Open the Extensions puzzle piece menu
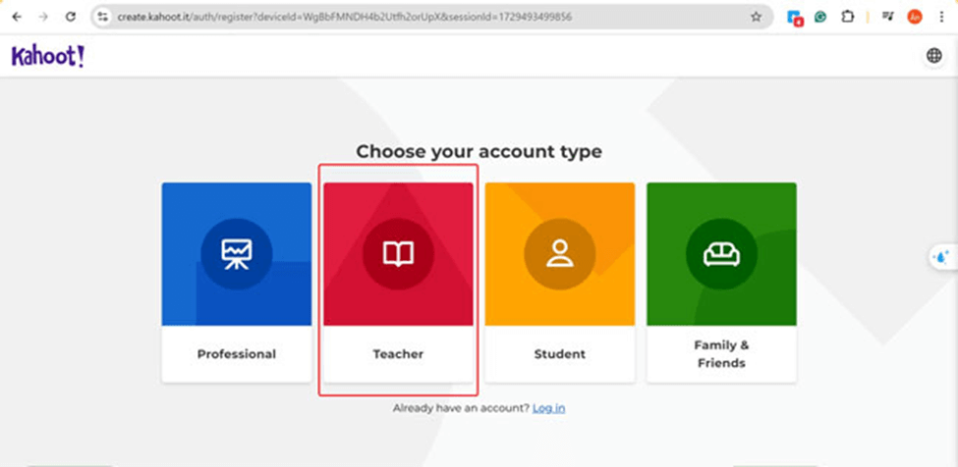The height and width of the screenshot is (467, 958). (847, 17)
